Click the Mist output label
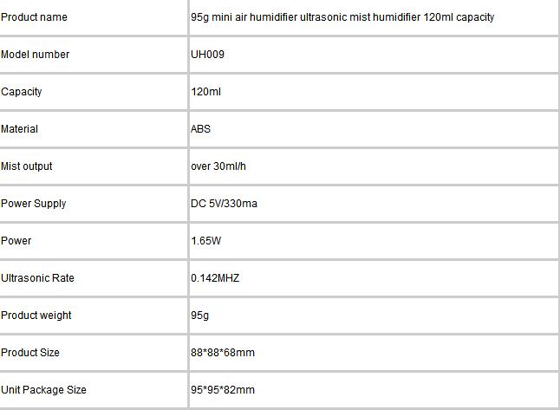Viewport: 560px width, 410px height. point(26,166)
